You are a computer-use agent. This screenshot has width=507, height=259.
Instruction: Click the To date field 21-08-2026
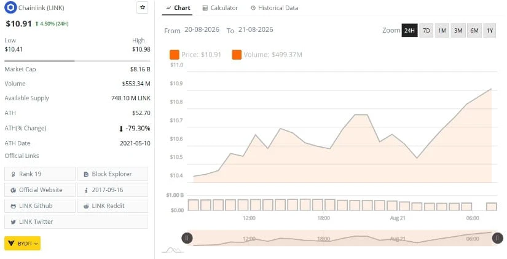click(256, 30)
